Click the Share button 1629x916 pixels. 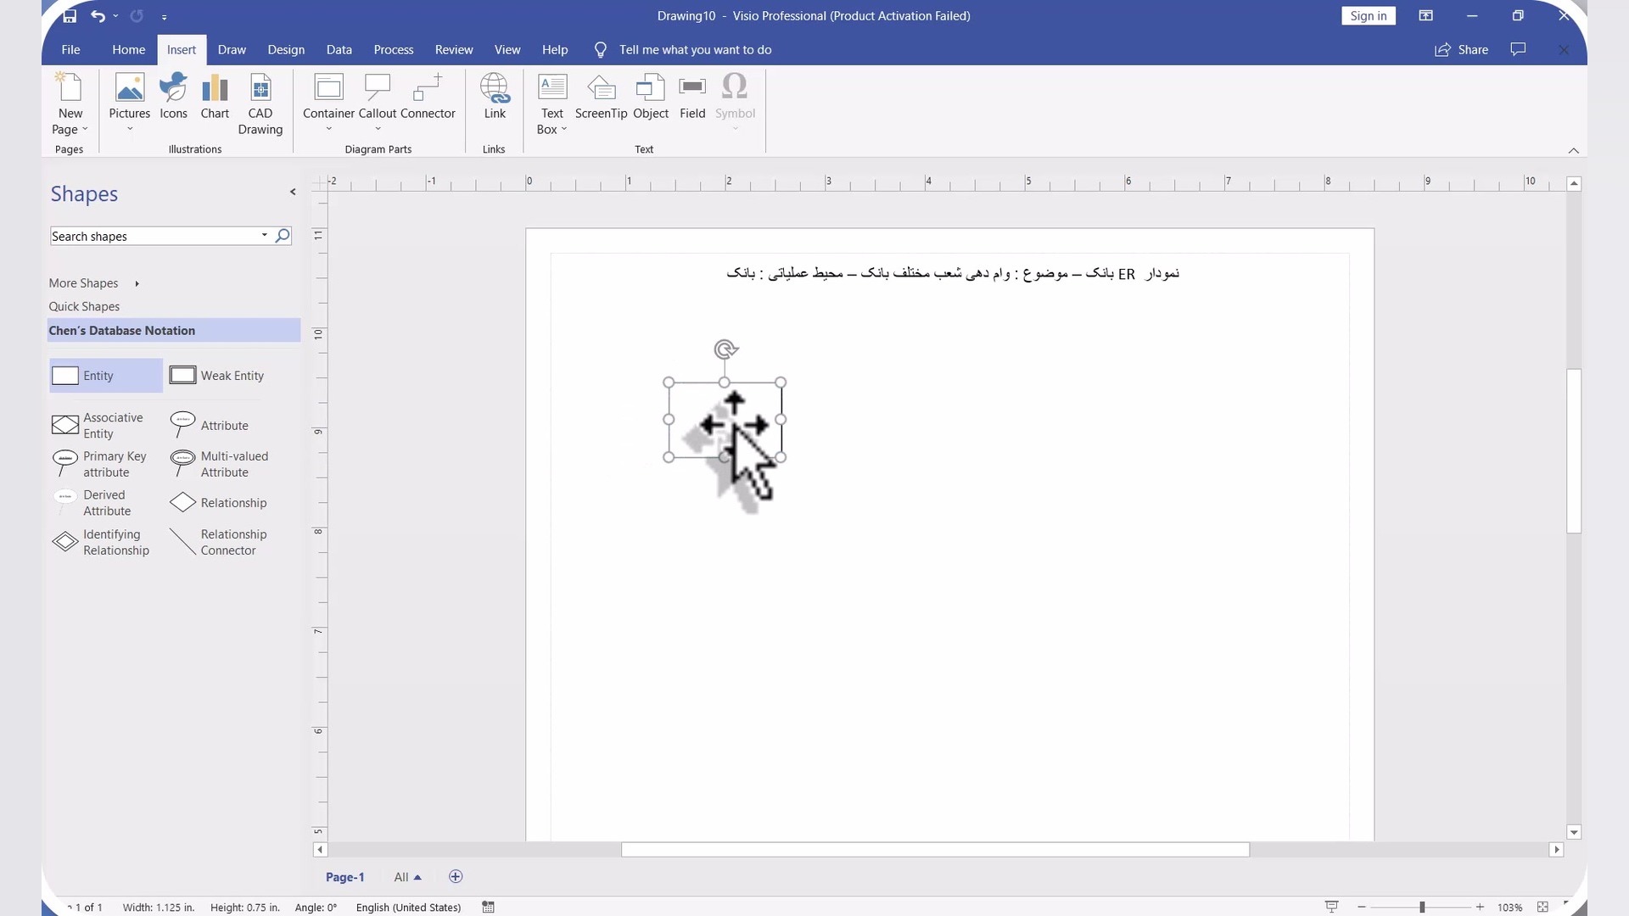pyautogui.click(x=1462, y=49)
